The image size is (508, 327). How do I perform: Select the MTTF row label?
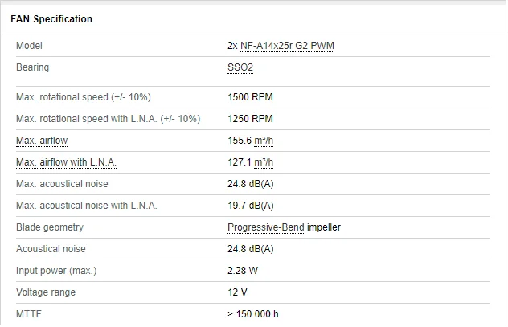tap(28, 314)
